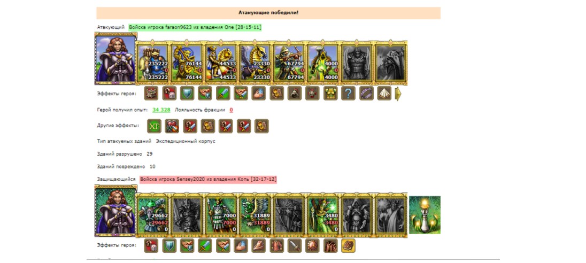This screenshot has width=586, height=263.
Task: Click the glowing white pawn artifact image
Action: [425, 215]
